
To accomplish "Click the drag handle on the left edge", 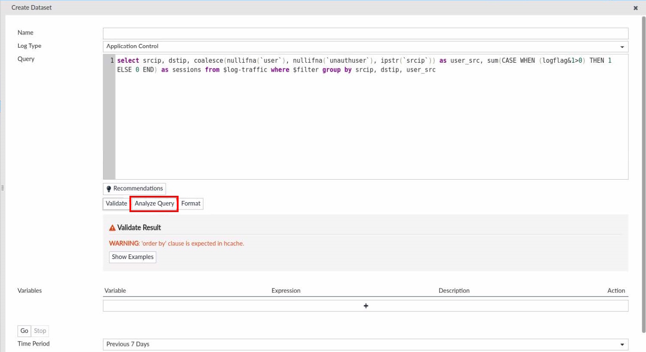I will (x=2, y=187).
